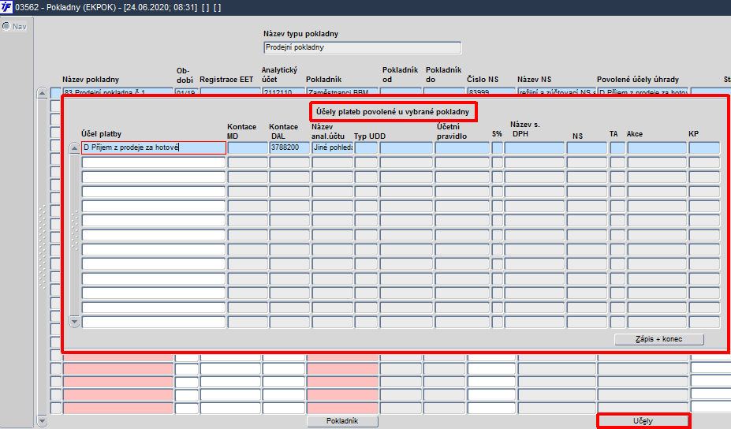Toggle S% checkbox in second purpose row

point(497,162)
